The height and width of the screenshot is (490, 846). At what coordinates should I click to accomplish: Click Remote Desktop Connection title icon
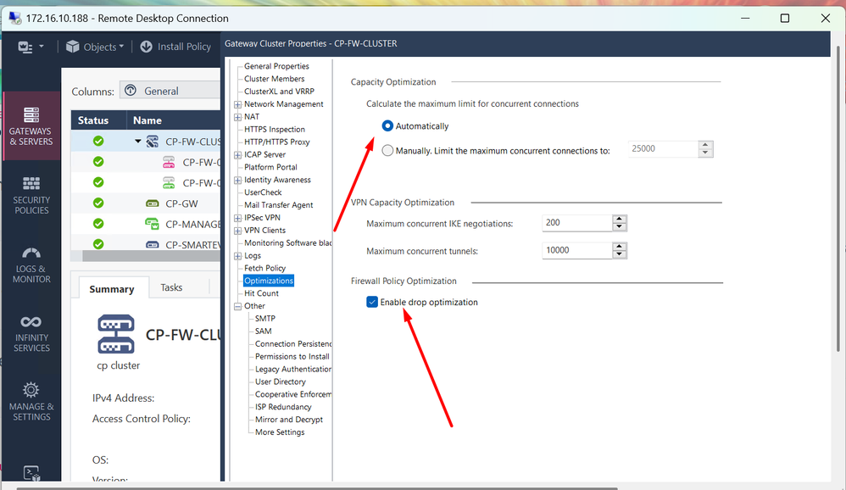point(15,18)
